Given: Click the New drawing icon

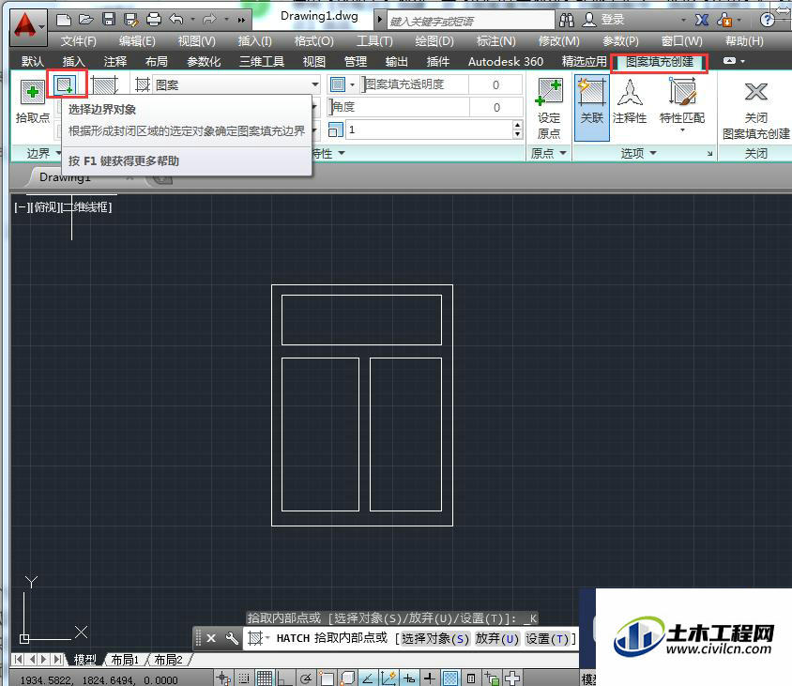Looking at the screenshot, I should click(64, 20).
